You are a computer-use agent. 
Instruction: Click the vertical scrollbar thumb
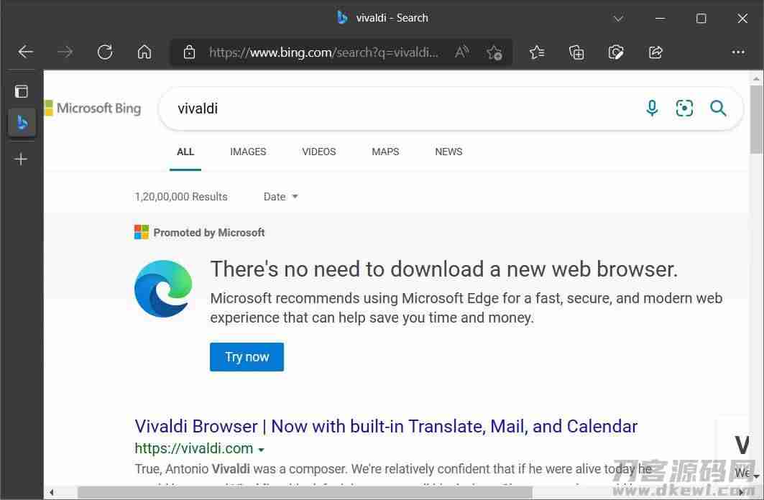[756, 119]
